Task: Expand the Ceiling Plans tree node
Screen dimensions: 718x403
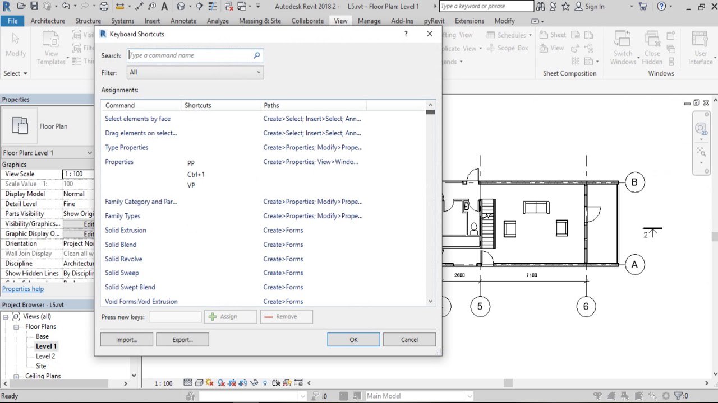Action: (16, 376)
